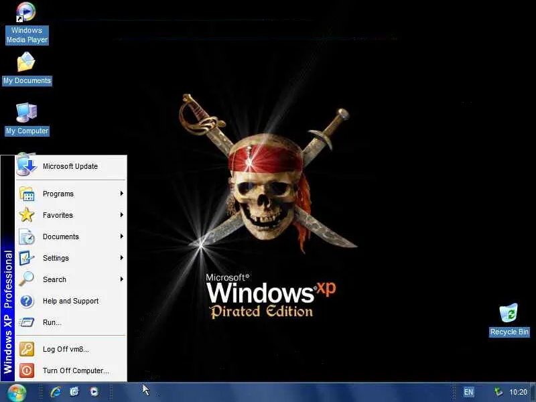Launch Internet Explorer from quick launch
This screenshot has height=402, width=536.
pyautogui.click(x=56, y=392)
